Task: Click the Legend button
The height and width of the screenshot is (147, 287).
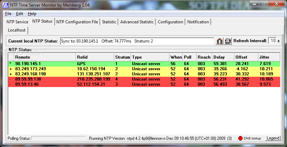Action: [273, 138]
